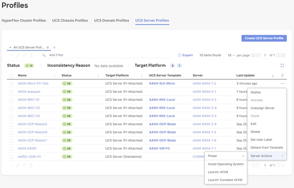This screenshot has height=188, width=294.
Task: Go to next page icon in bottom pagination
Action: coord(278,165)
